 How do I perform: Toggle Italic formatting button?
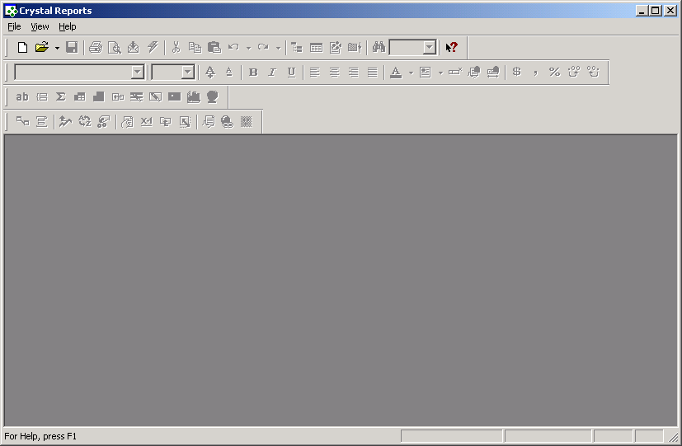[x=272, y=73]
